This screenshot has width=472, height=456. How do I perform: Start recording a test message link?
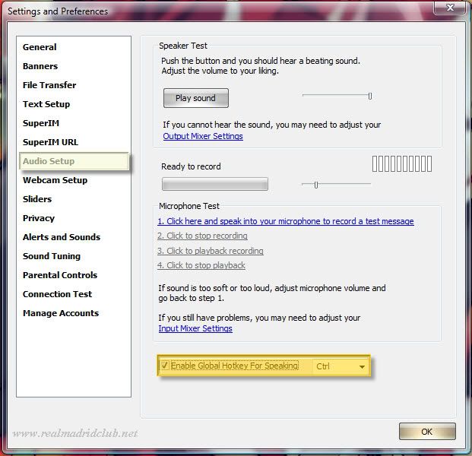(285, 221)
